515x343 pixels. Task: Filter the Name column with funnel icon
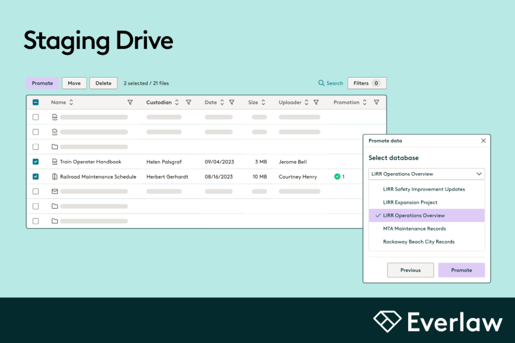(x=130, y=103)
